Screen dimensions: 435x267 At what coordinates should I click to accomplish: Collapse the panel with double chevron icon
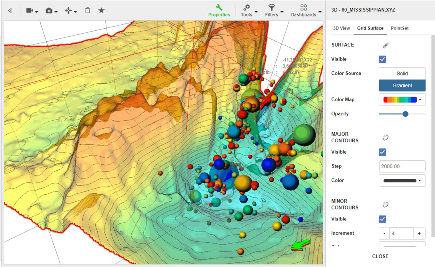pyautogui.click(x=10, y=11)
